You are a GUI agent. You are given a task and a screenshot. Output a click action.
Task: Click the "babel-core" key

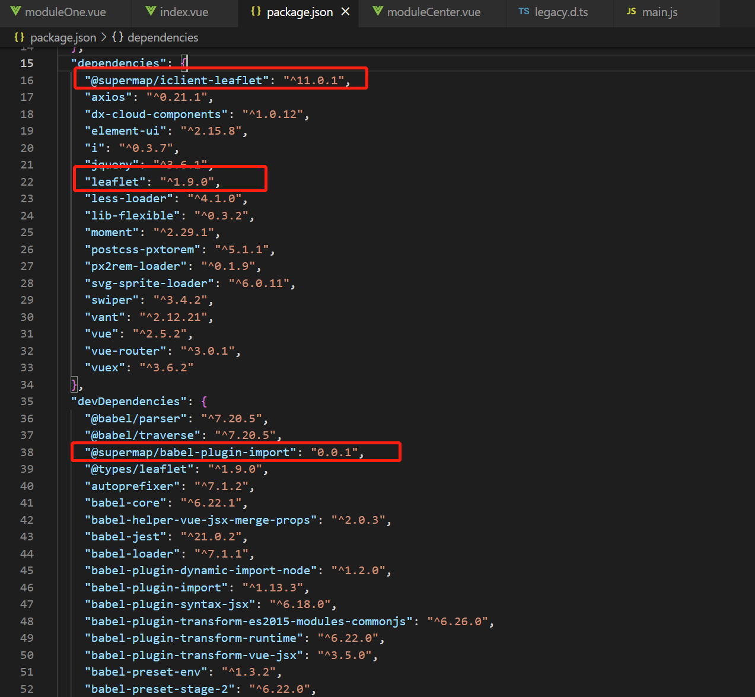click(x=125, y=503)
